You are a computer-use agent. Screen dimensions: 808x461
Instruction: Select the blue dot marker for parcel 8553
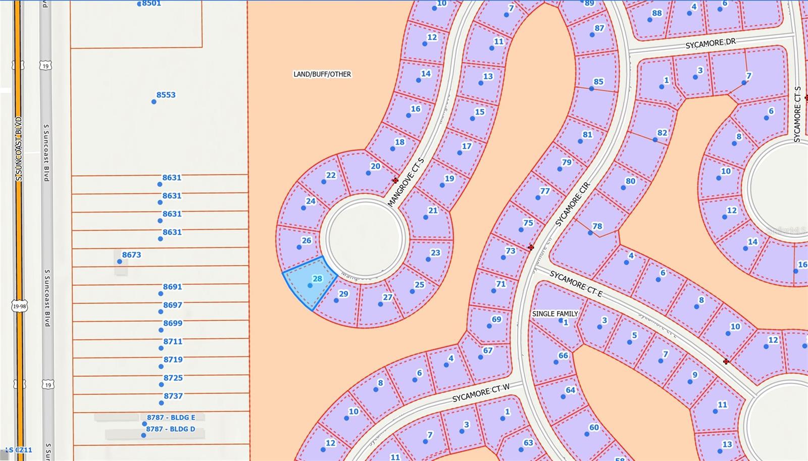point(154,101)
